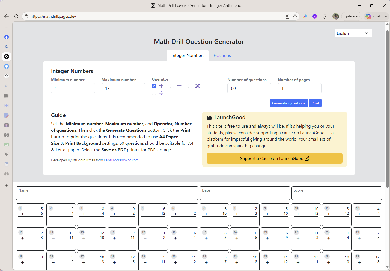Open the purple gear extension icon
The height and width of the screenshot is (271, 390).
click(315, 16)
